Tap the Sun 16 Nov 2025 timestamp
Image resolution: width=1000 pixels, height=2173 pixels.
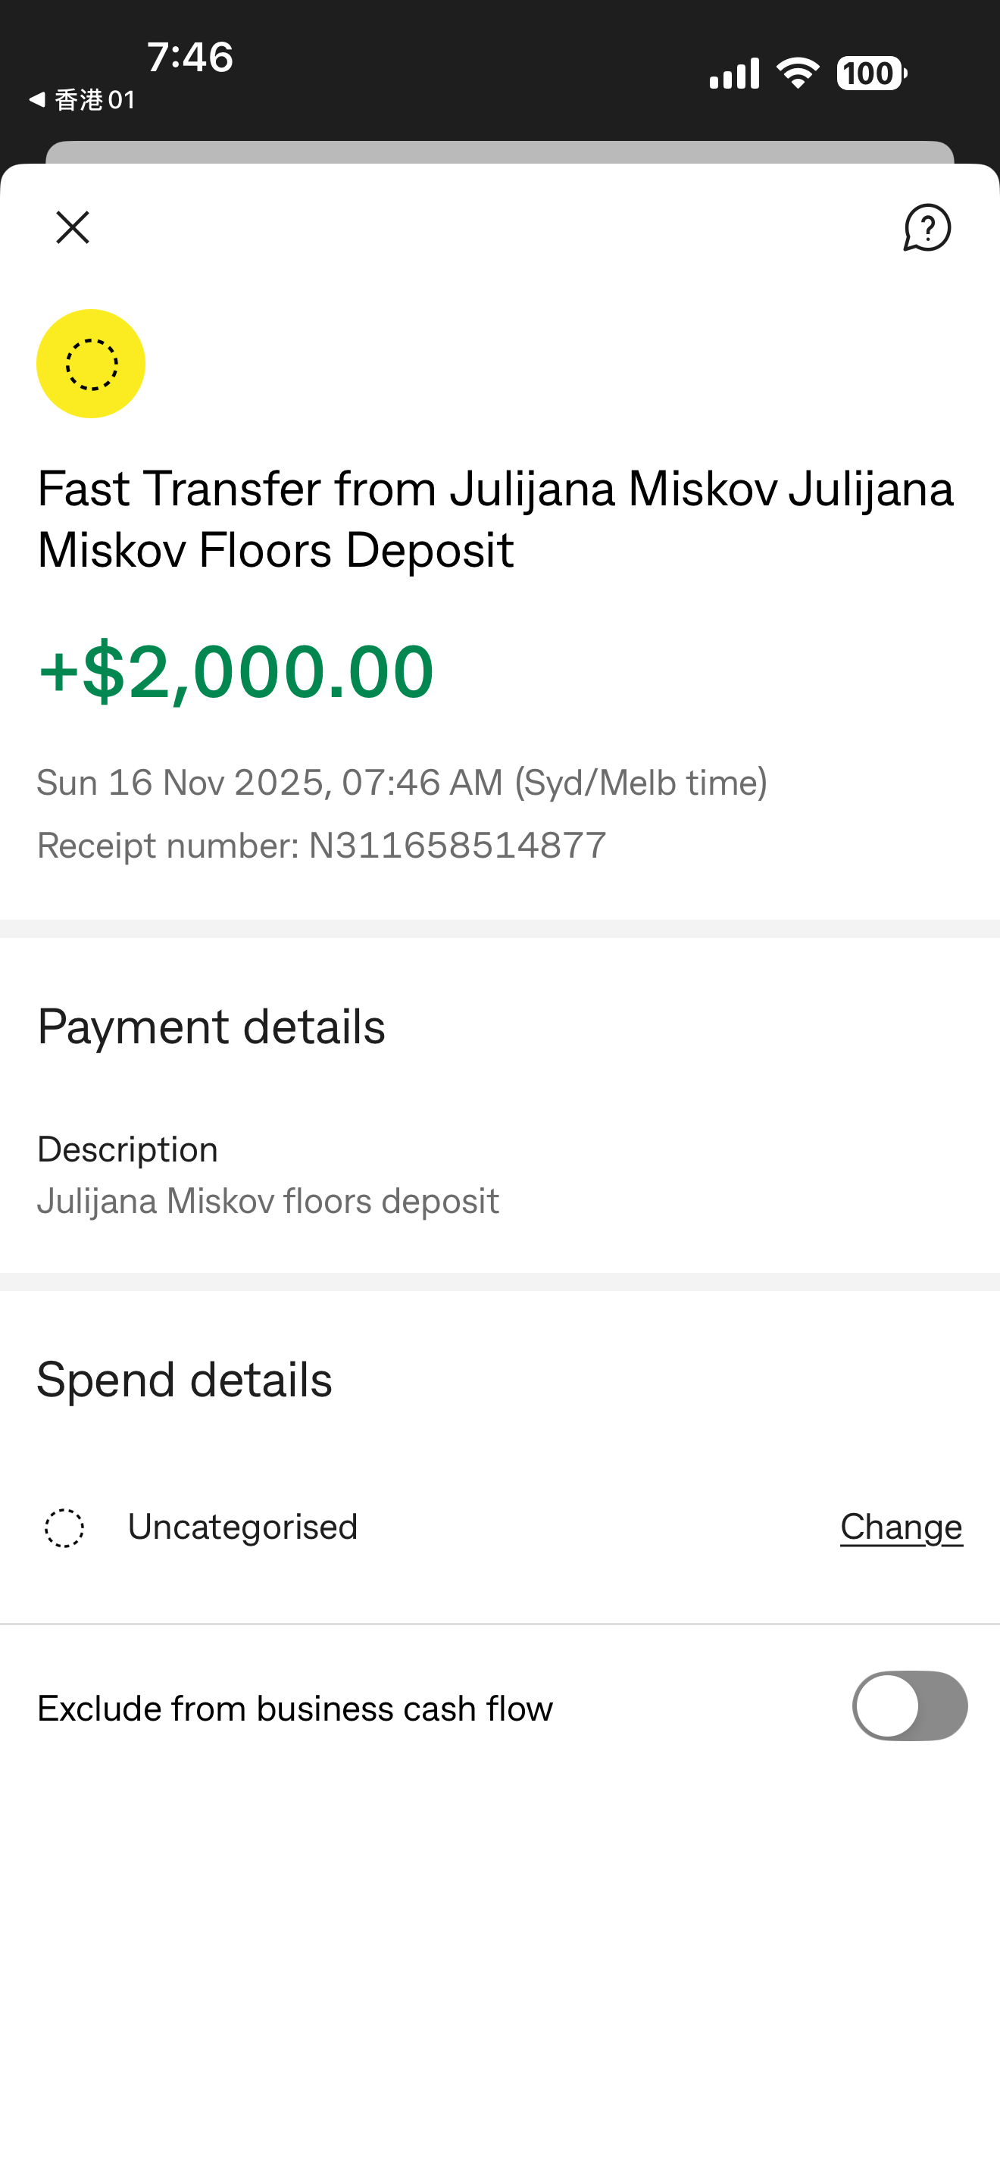402,782
